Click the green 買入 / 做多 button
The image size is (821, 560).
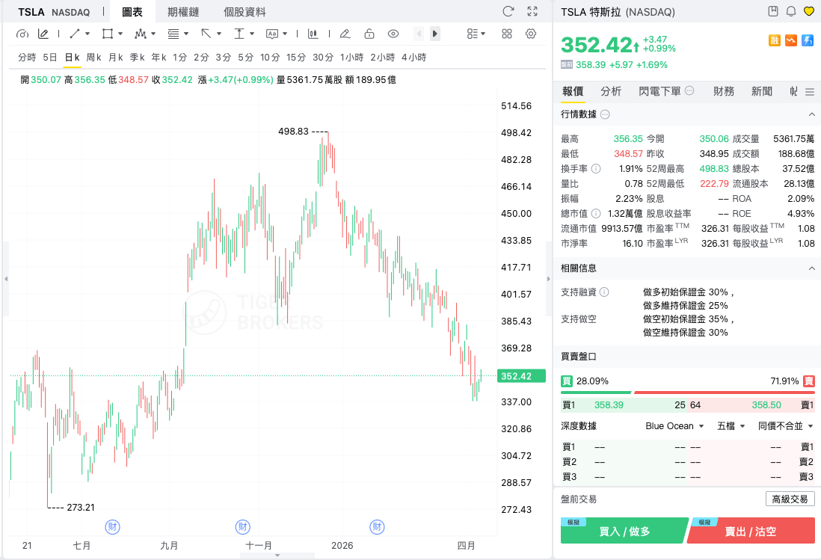pyautogui.click(x=624, y=531)
